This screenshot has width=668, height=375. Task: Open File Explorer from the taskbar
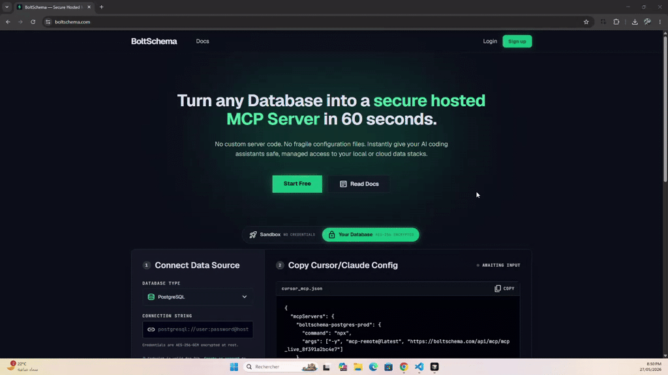[x=358, y=367]
